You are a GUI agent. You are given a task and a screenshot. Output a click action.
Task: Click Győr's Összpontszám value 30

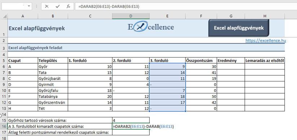(x=201, y=67)
